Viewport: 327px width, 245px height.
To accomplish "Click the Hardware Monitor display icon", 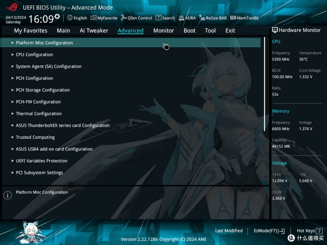I will point(275,30).
